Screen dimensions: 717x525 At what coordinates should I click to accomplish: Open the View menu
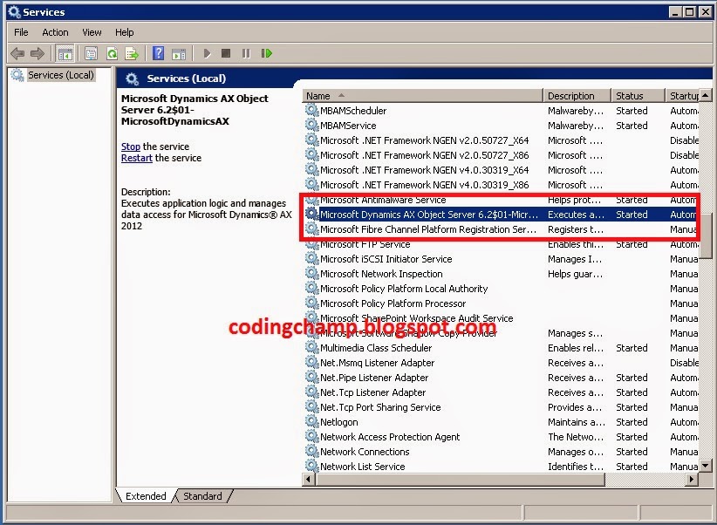(92, 32)
